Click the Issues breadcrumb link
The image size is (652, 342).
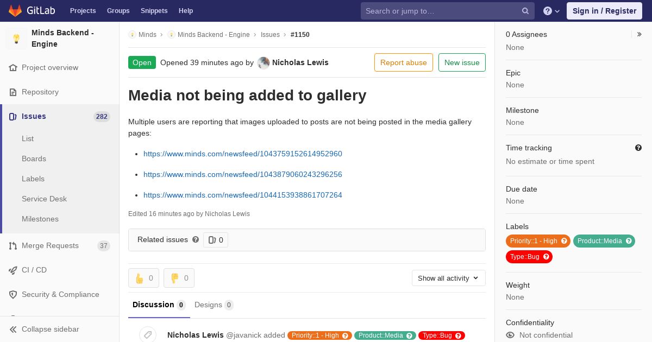[x=270, y=35]
